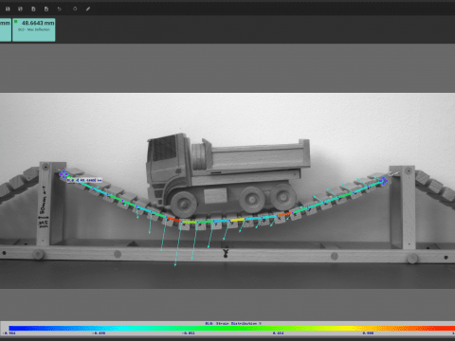This screenshot has height=341, width=455.
Task: Click the blank page new document icon
Action: point(33,9)
